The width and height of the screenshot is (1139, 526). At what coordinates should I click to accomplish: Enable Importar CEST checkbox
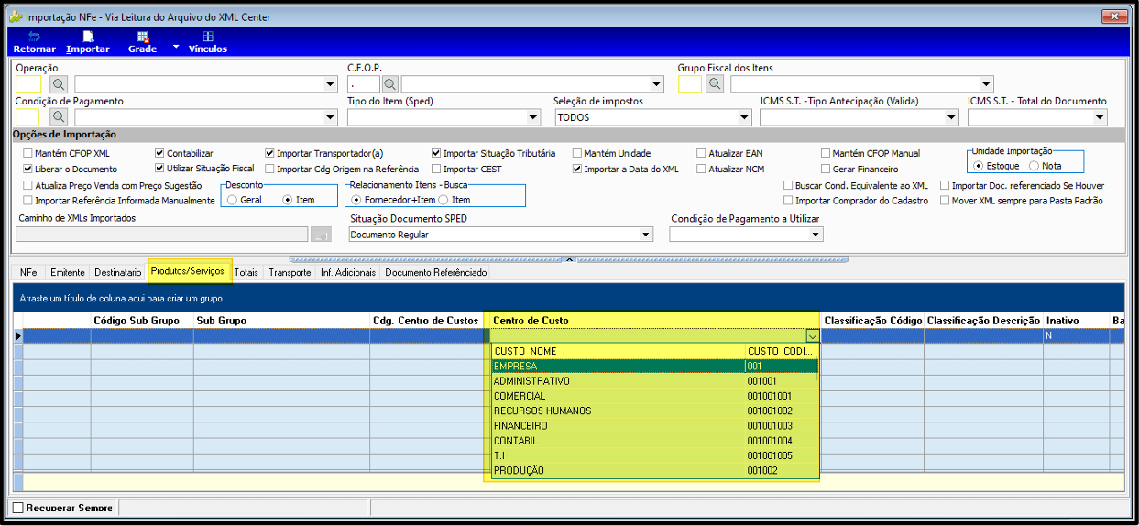point(437,170)
